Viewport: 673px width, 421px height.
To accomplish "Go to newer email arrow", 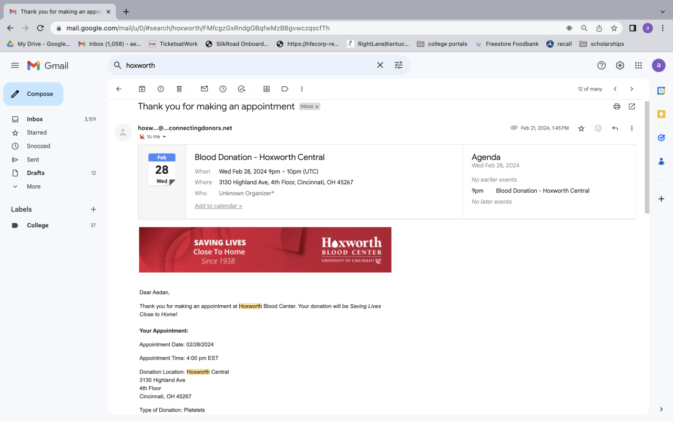I will click(x=615, y=89).
